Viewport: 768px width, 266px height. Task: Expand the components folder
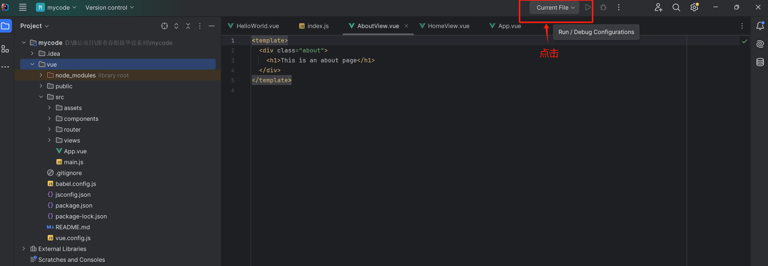(49, 119)
